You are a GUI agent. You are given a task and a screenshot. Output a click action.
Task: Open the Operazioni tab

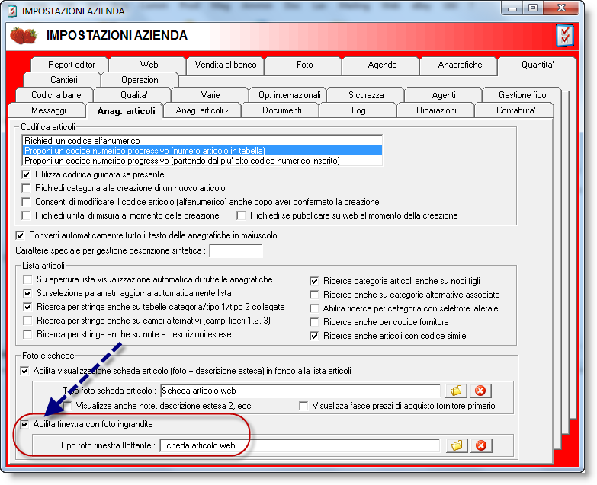point(140,80)
